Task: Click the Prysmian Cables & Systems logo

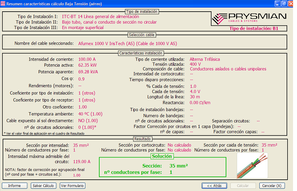Action: tap(249, 19)
